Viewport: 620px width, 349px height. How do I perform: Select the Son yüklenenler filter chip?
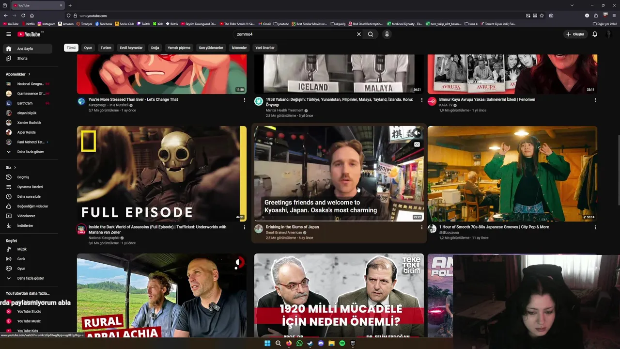coord(211,48)
